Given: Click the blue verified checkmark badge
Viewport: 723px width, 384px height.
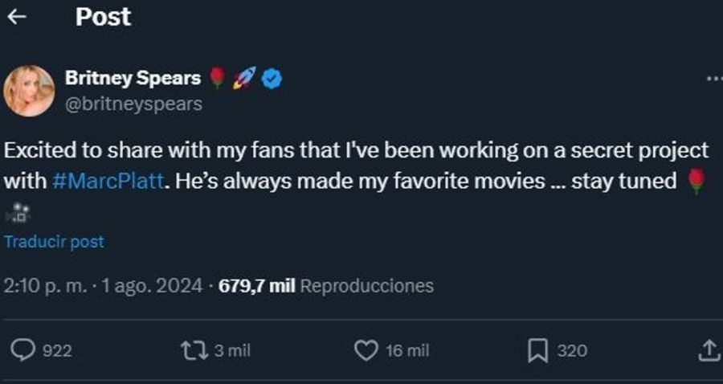Looking at the screenshot, I should point(272,79).
